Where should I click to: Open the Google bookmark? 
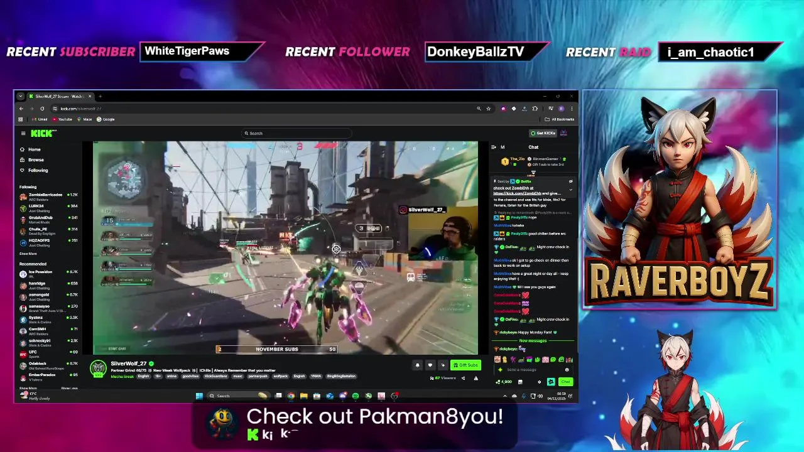[x=106, y=119]
